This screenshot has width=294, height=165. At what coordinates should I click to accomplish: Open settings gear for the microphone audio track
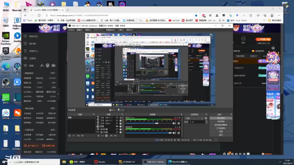coord(179,123)
